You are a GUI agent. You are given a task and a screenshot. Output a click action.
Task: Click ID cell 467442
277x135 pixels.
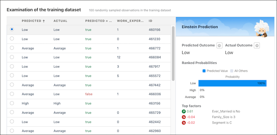[154, 85]
